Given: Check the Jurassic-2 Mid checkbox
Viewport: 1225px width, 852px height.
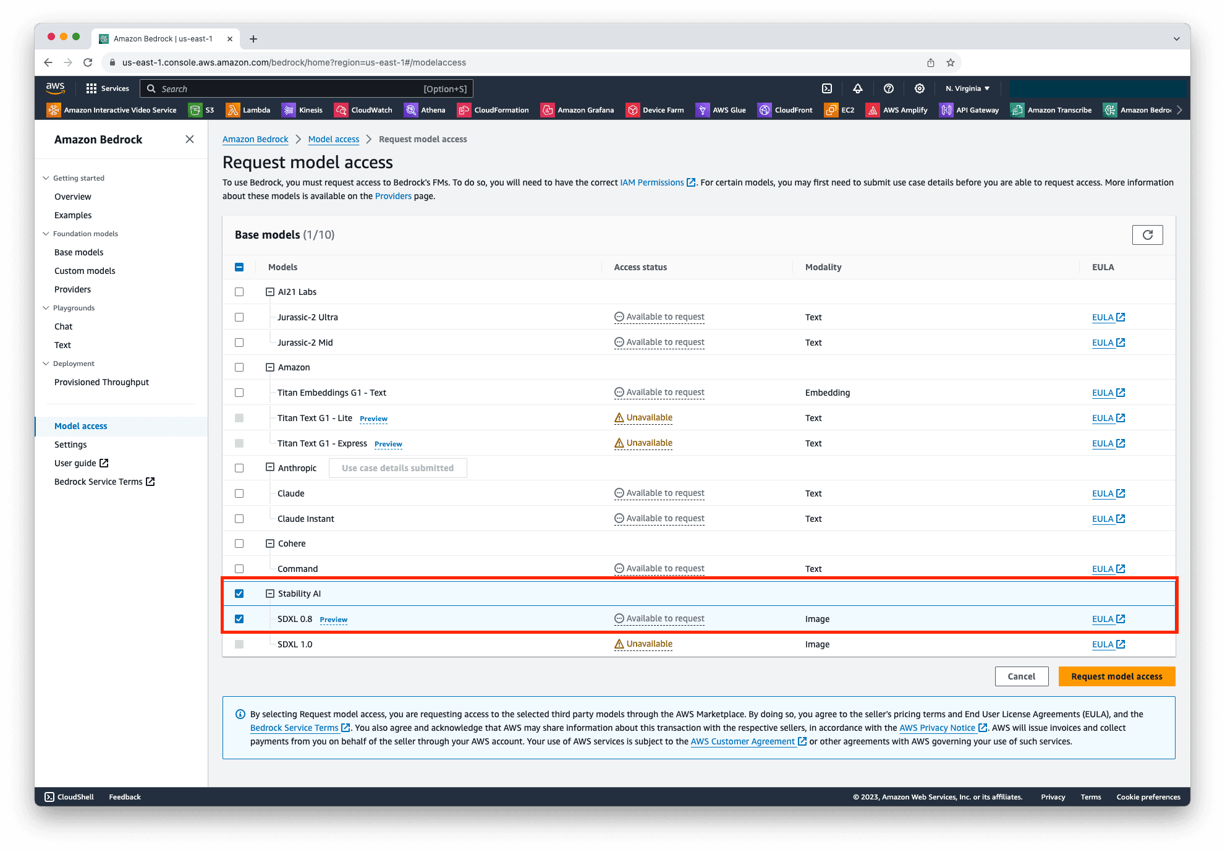Looking at the screenshot, I should click(239, 343).
